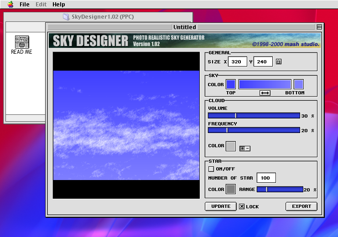Click the NUMBER OF STAR field

click(x=266, y=178)
